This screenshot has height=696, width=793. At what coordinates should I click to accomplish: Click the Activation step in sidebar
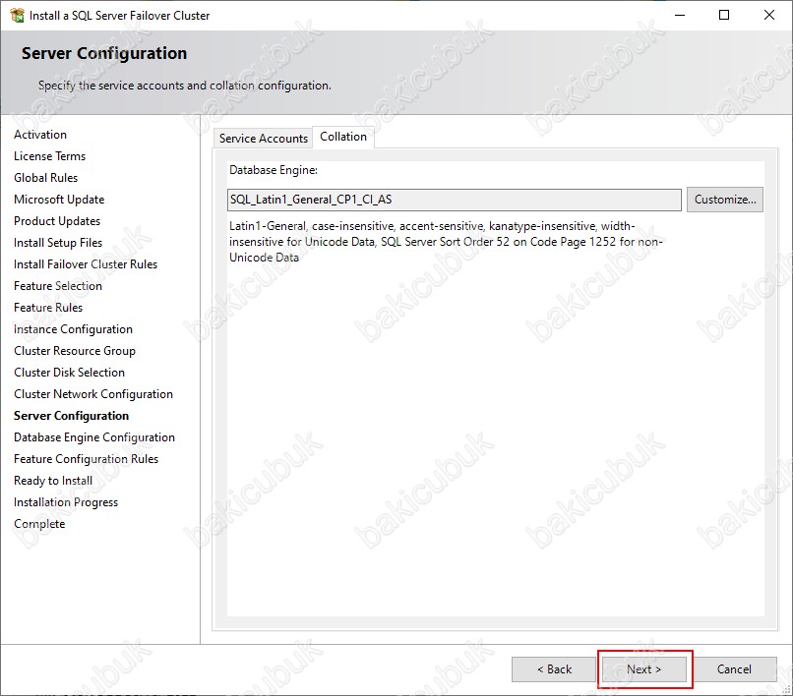pyautogui.click(x=40, y=135)
